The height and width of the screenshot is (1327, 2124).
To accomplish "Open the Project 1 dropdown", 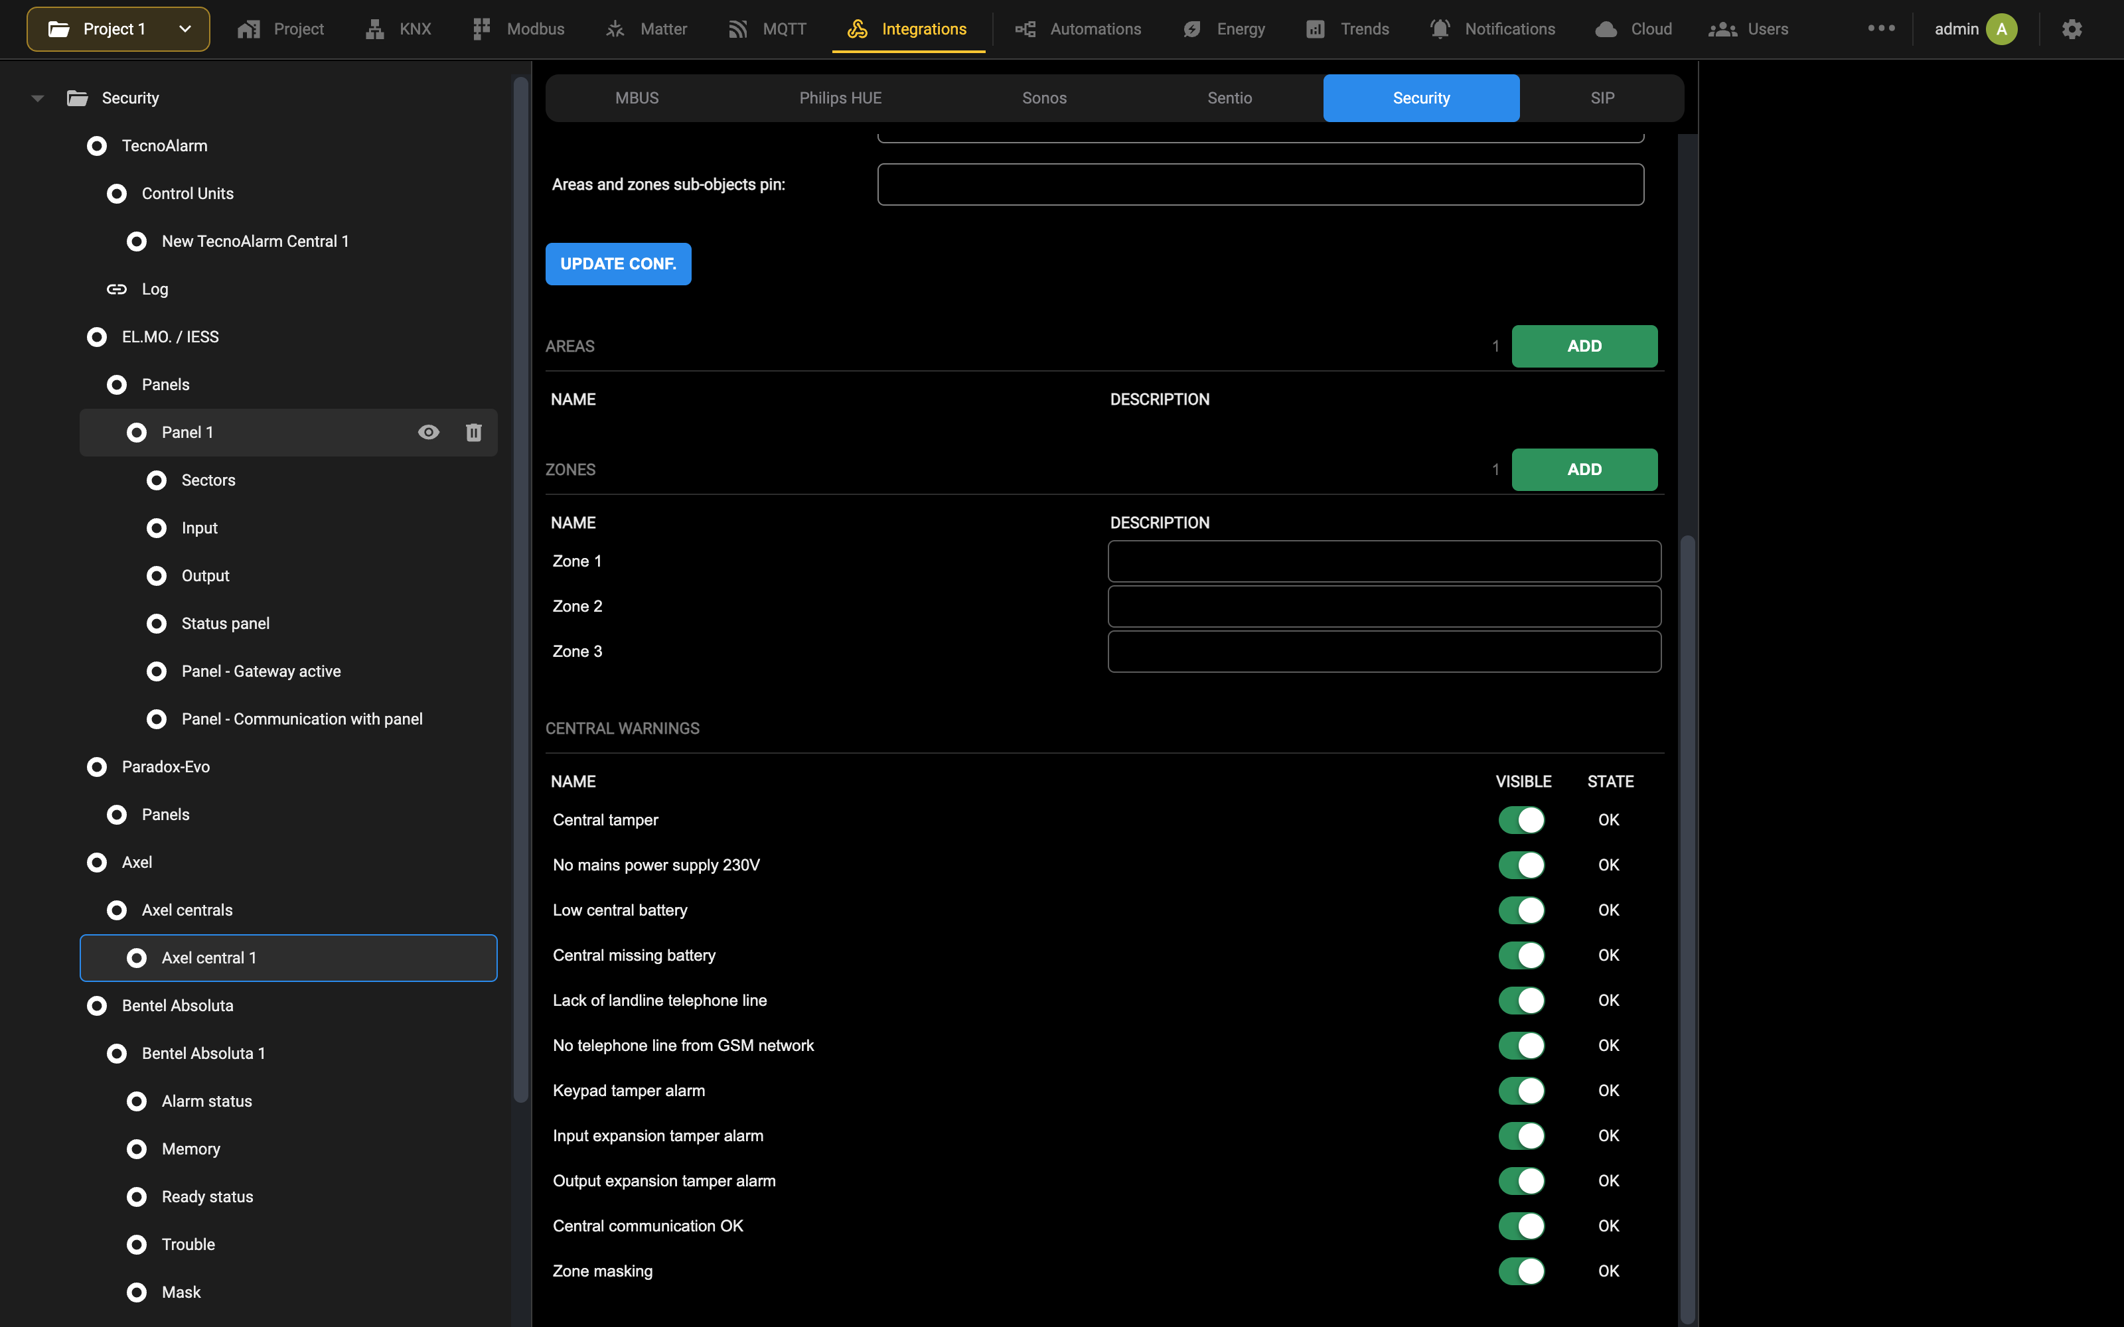I will 119,29.
